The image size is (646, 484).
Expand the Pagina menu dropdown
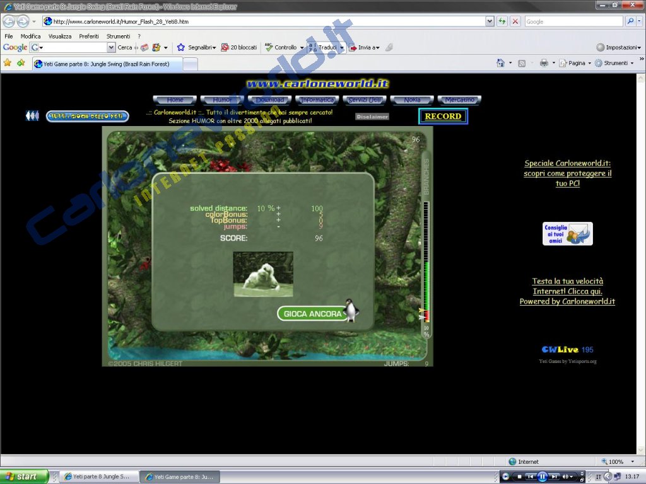[590, 63]
